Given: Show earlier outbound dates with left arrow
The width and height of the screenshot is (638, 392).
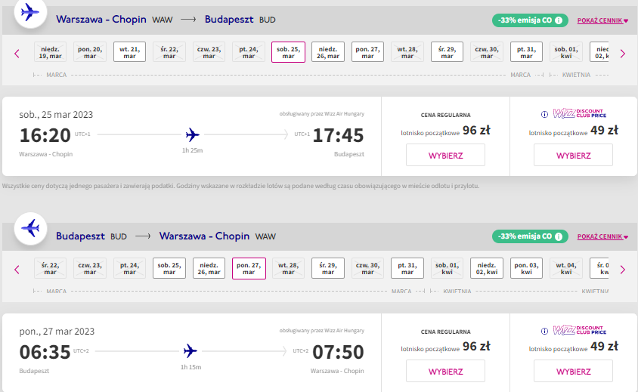Looking at the screenshot, I should click(x=17, y=54).
